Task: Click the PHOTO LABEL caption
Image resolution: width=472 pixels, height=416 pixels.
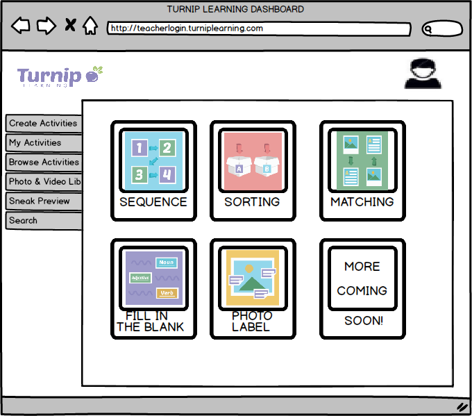Action: tap(252, 322)
